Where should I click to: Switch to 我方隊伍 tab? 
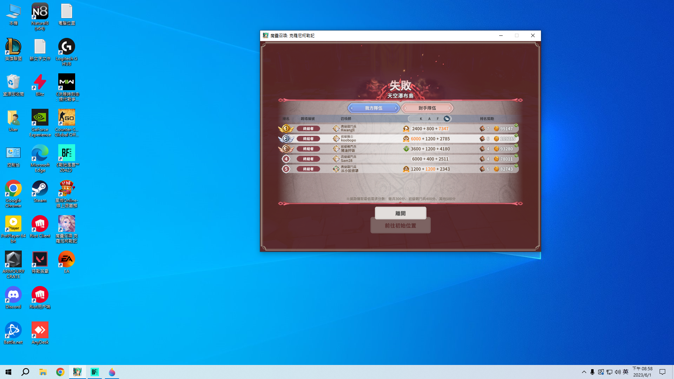[x=374, y=108]
